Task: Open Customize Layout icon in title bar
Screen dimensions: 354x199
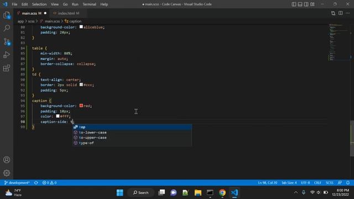Action: [x=313, y=4]
